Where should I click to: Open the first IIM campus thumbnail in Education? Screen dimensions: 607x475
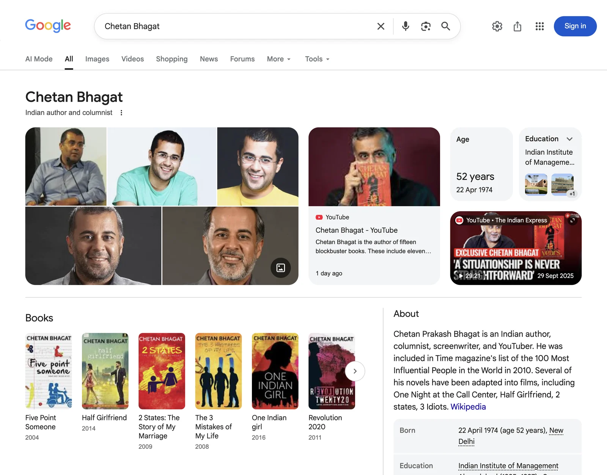(536, 184)
